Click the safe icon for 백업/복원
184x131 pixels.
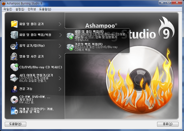pos(14,35)
